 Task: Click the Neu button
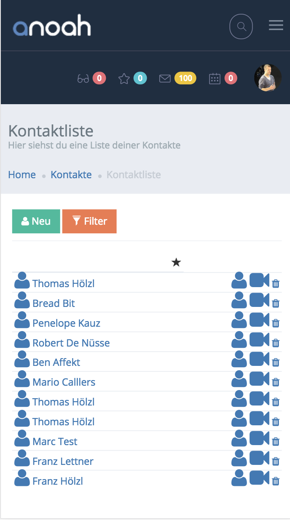point(36,221)
